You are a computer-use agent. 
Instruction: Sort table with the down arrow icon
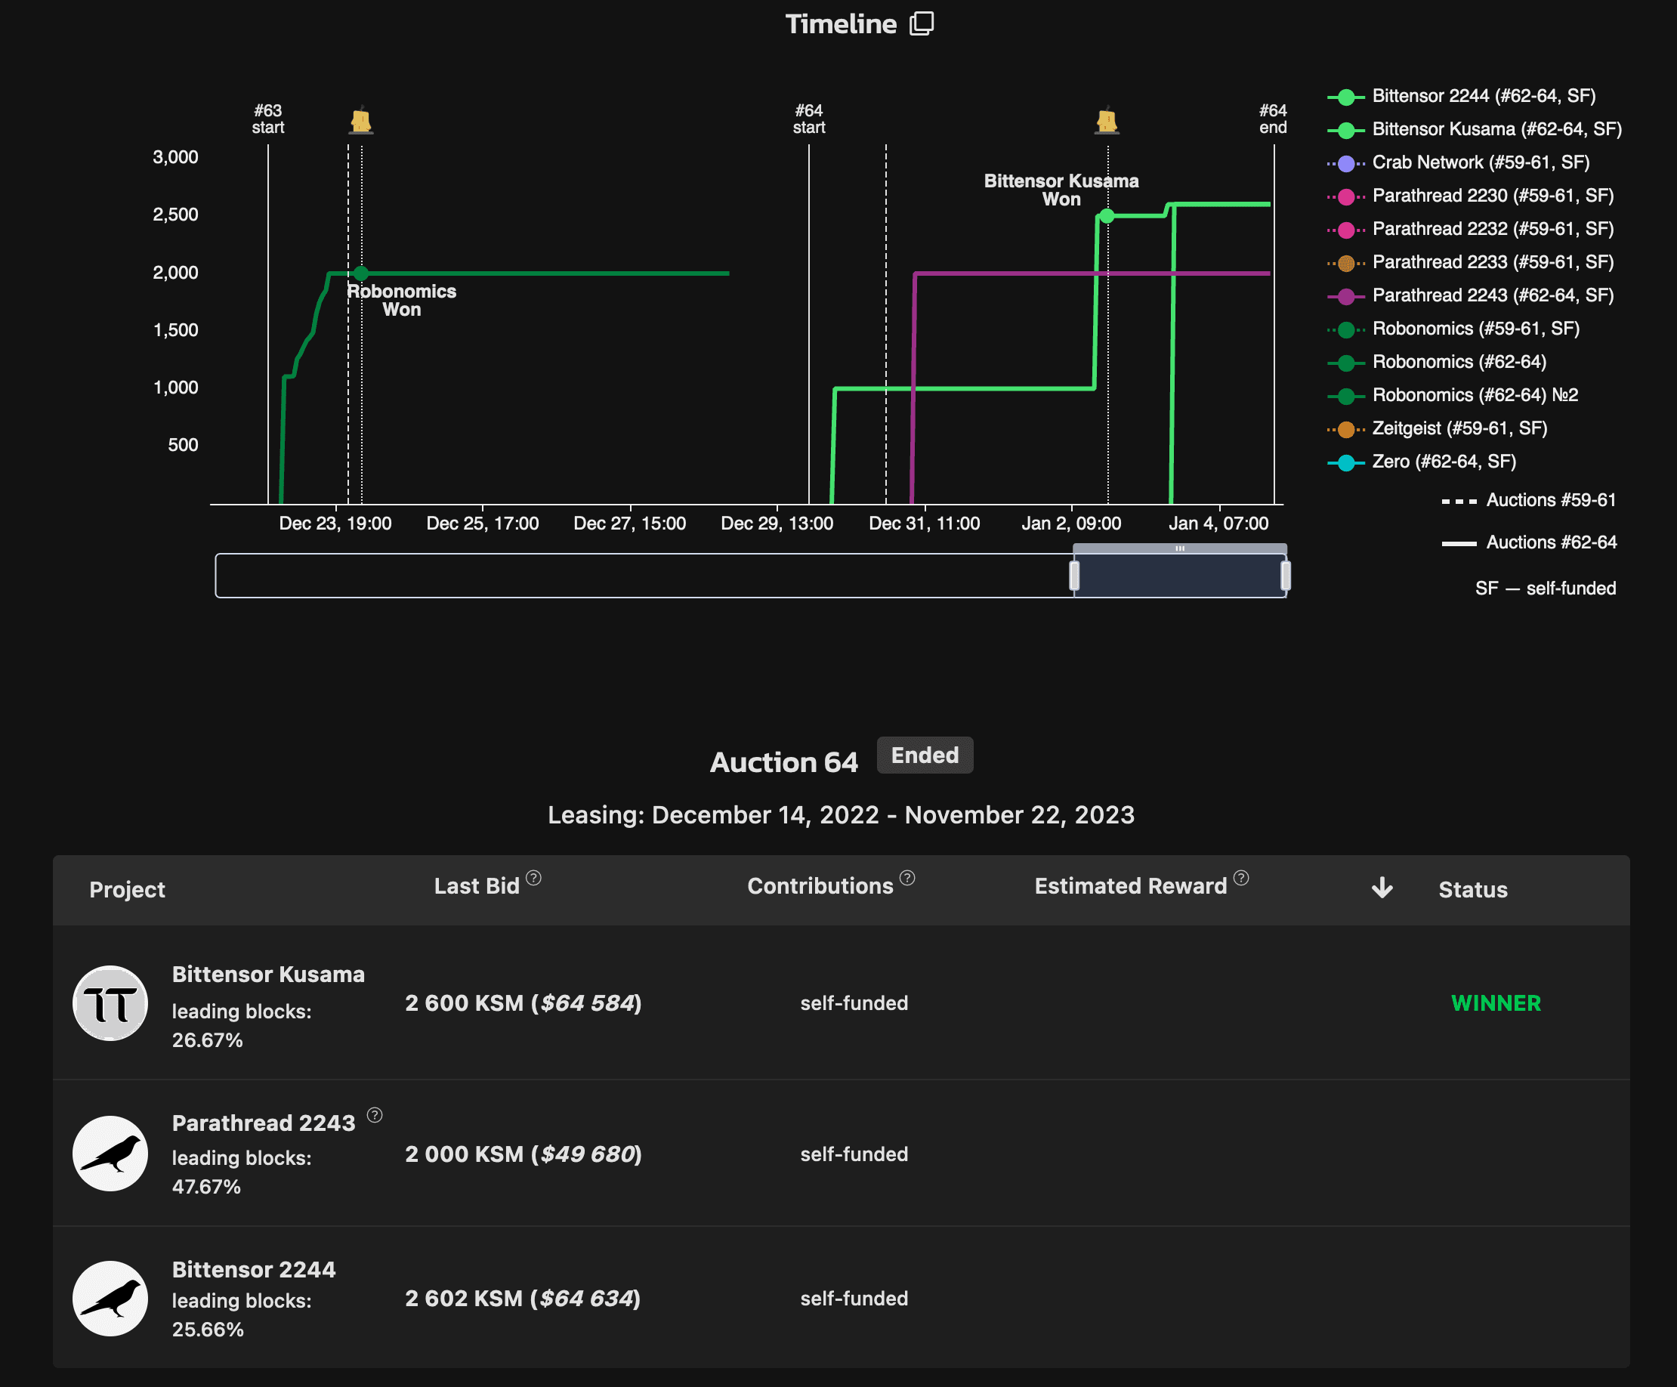1382,888
